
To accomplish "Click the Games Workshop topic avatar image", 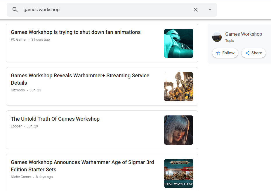I will point(217,37).
